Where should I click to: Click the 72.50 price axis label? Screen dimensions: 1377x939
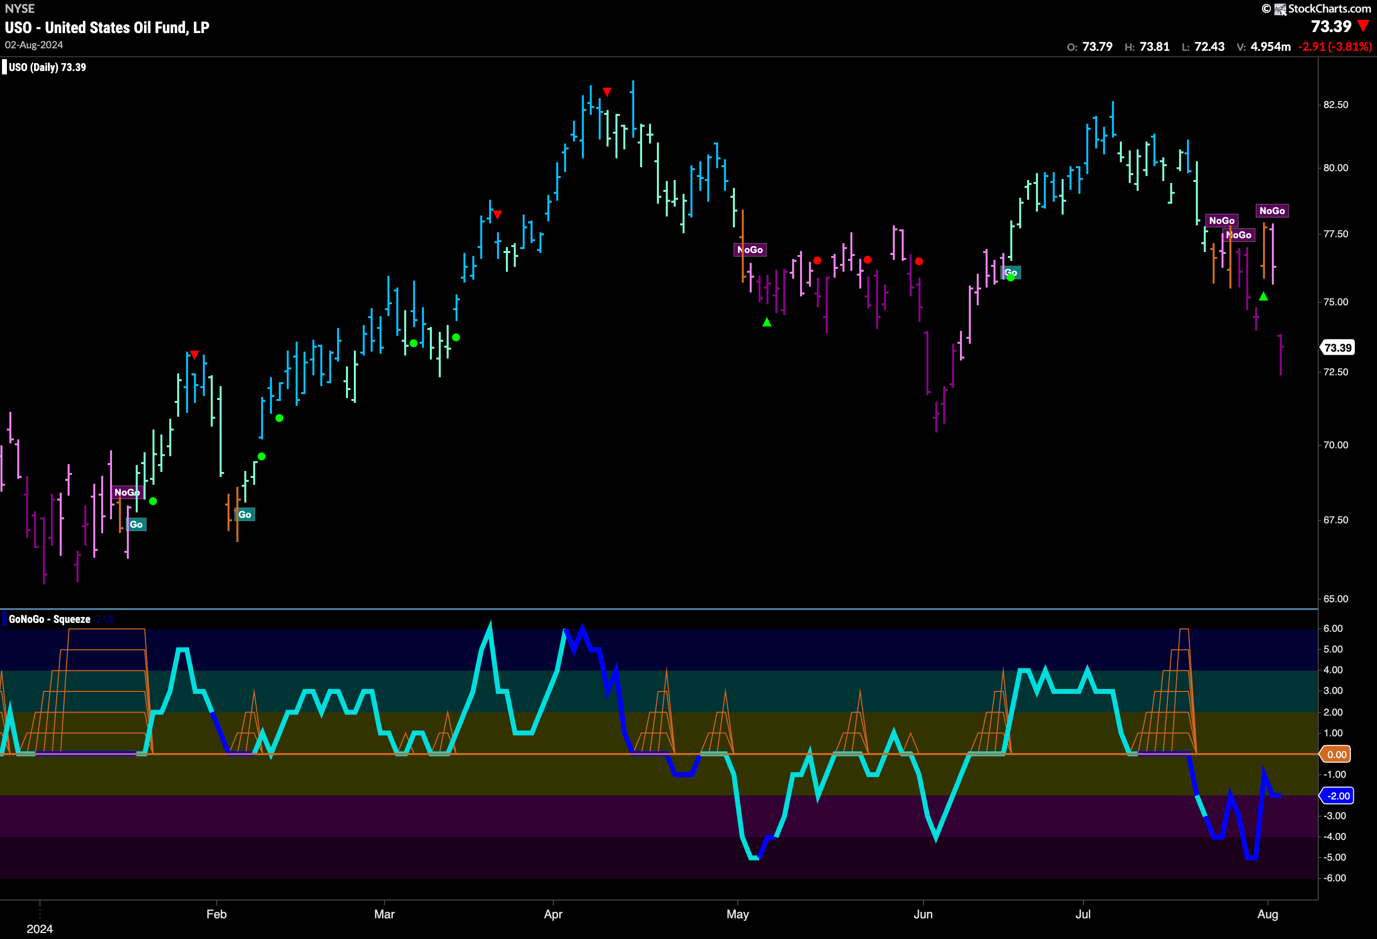tap(1336, 372)
